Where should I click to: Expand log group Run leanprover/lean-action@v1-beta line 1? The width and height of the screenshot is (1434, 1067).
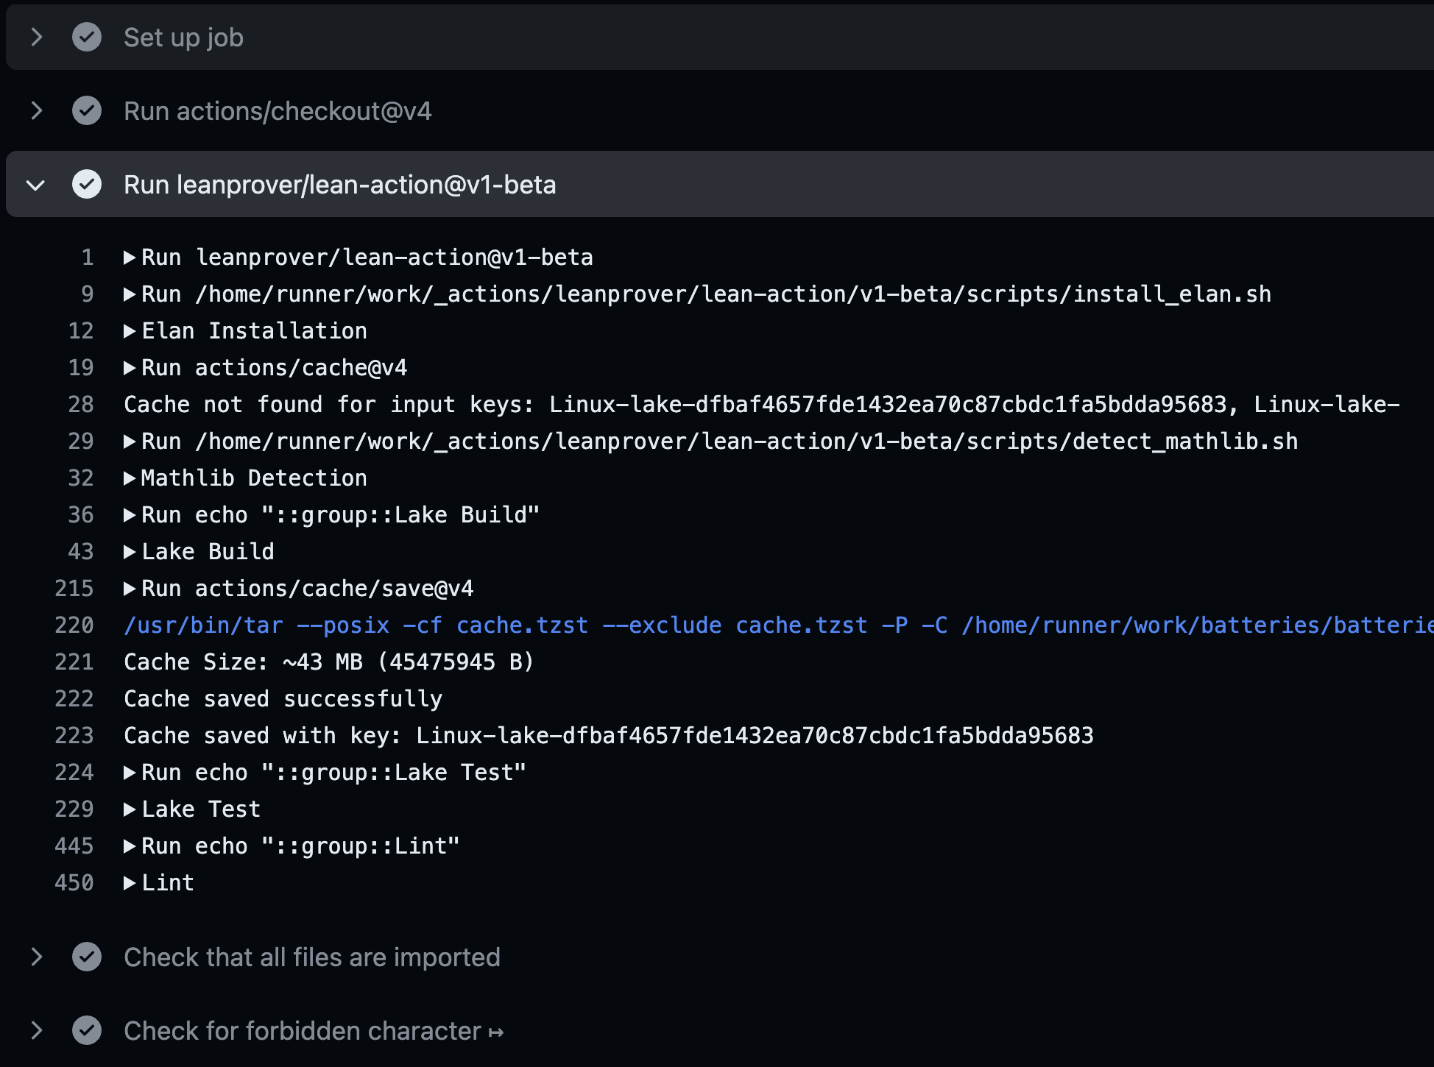pyautogui.click(x=130, y=258)
